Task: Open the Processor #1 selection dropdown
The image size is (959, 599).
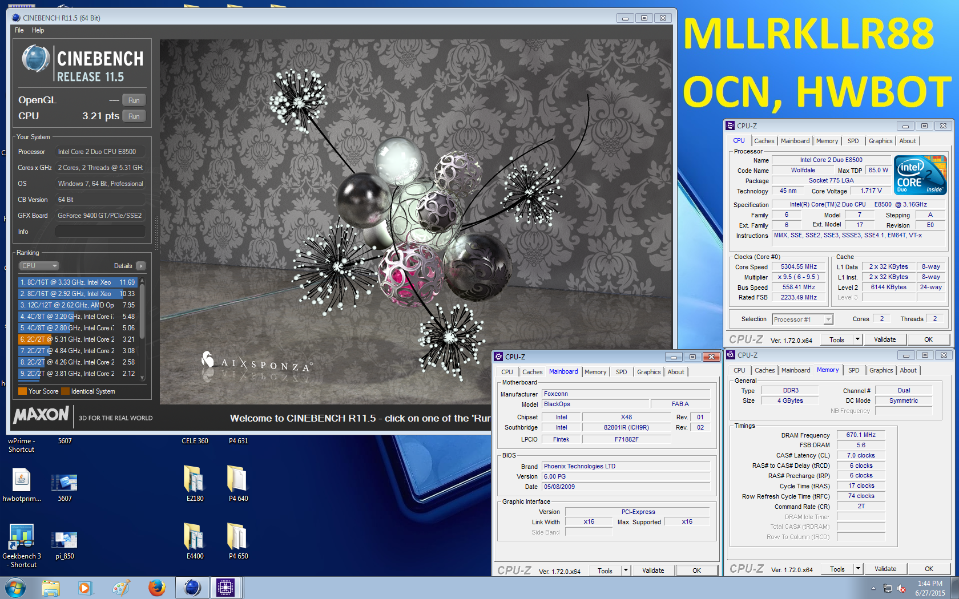Action: point(803,319)
